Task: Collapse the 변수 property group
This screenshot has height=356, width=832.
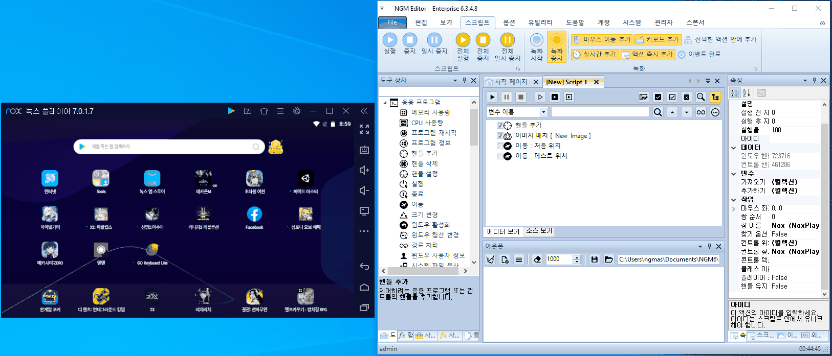Action: [x=734, y=174]
